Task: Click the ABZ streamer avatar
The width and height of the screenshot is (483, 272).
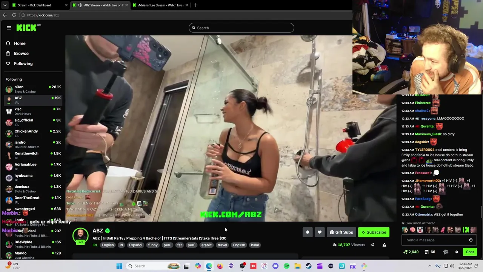Action: pyautogui.click(x=80, y=236)
